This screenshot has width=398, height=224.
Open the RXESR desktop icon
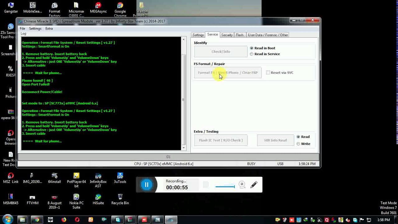point(11,71)
